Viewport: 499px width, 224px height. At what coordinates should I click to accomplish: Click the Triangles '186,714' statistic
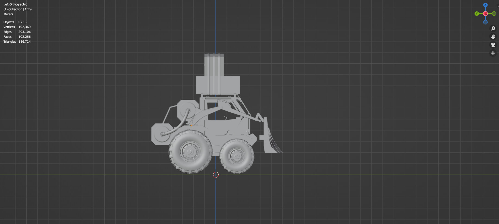24,42
